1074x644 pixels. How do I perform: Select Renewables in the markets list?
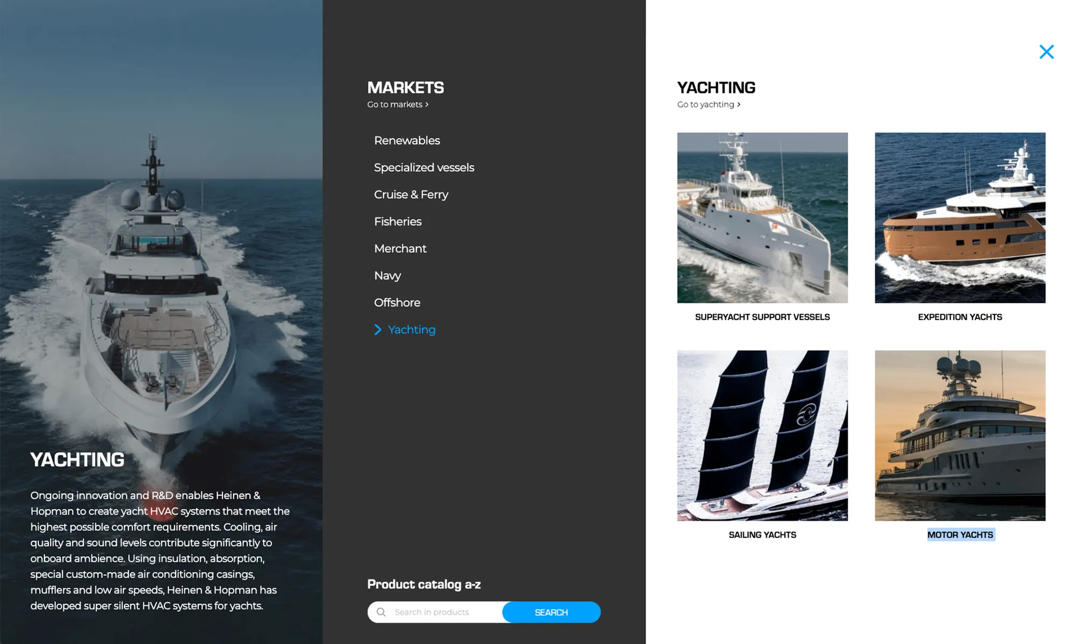407,140
